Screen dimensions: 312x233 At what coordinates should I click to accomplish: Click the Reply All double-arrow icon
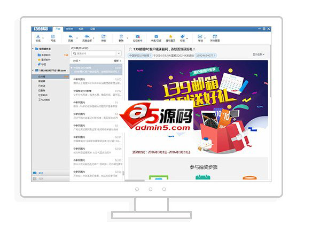click(87, 37)
